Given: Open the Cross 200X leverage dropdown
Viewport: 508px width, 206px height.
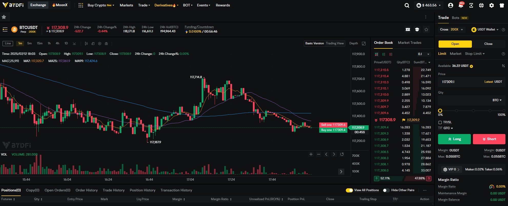Looking at the screenshot, I should pos(452,29).
